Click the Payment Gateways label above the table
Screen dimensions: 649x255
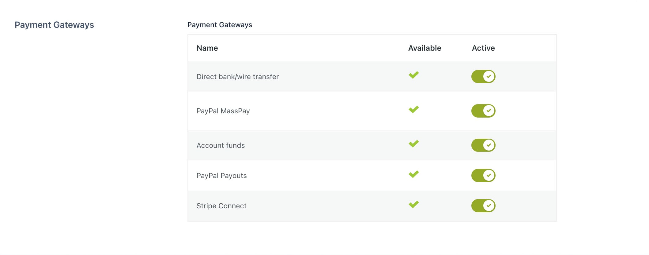click(220, 25)
